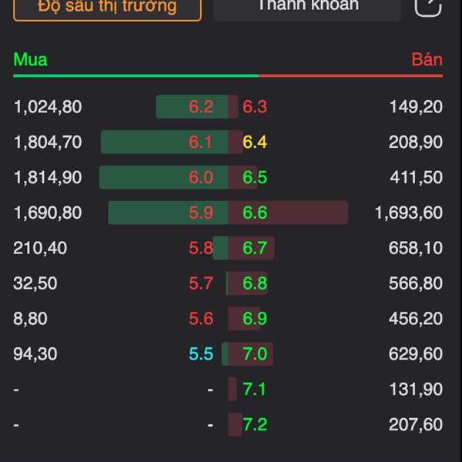Choose the sell price 7.2

pos(255,424)
